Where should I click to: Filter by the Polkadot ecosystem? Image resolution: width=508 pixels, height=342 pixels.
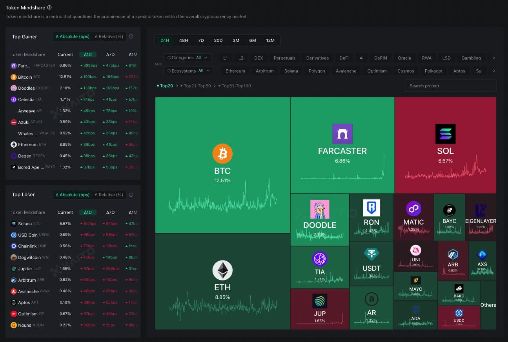(433, 71)
